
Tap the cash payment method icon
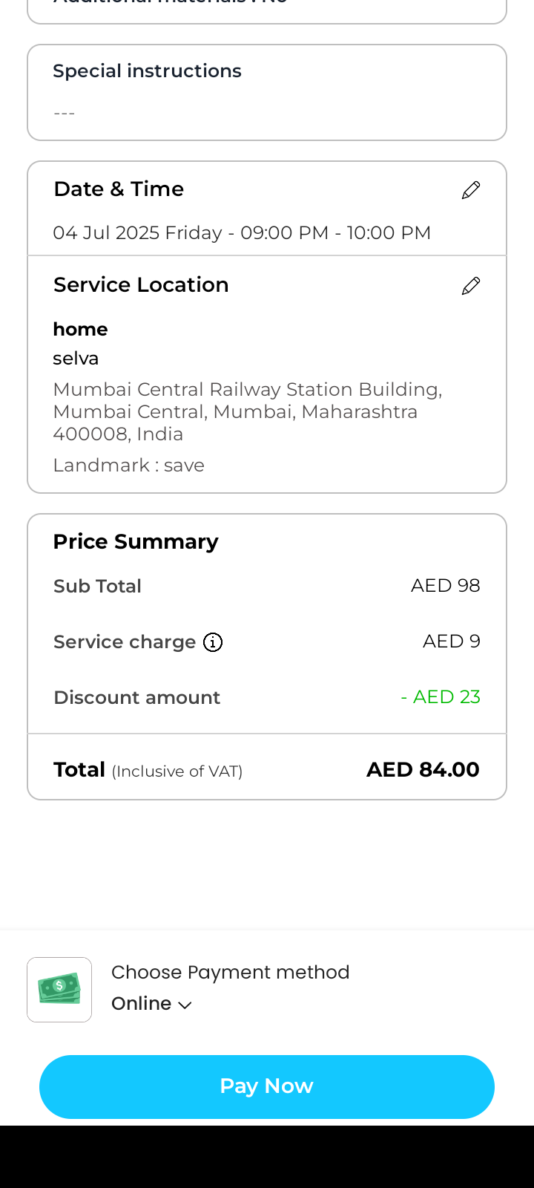coord(59,990)
